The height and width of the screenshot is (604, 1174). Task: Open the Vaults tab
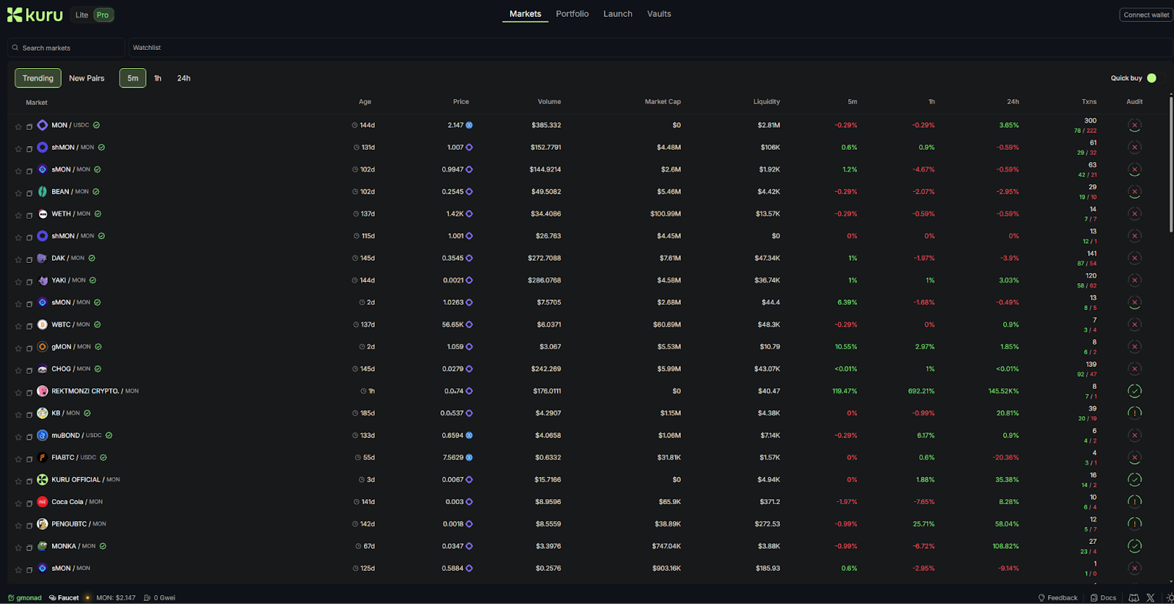(659, 14)
